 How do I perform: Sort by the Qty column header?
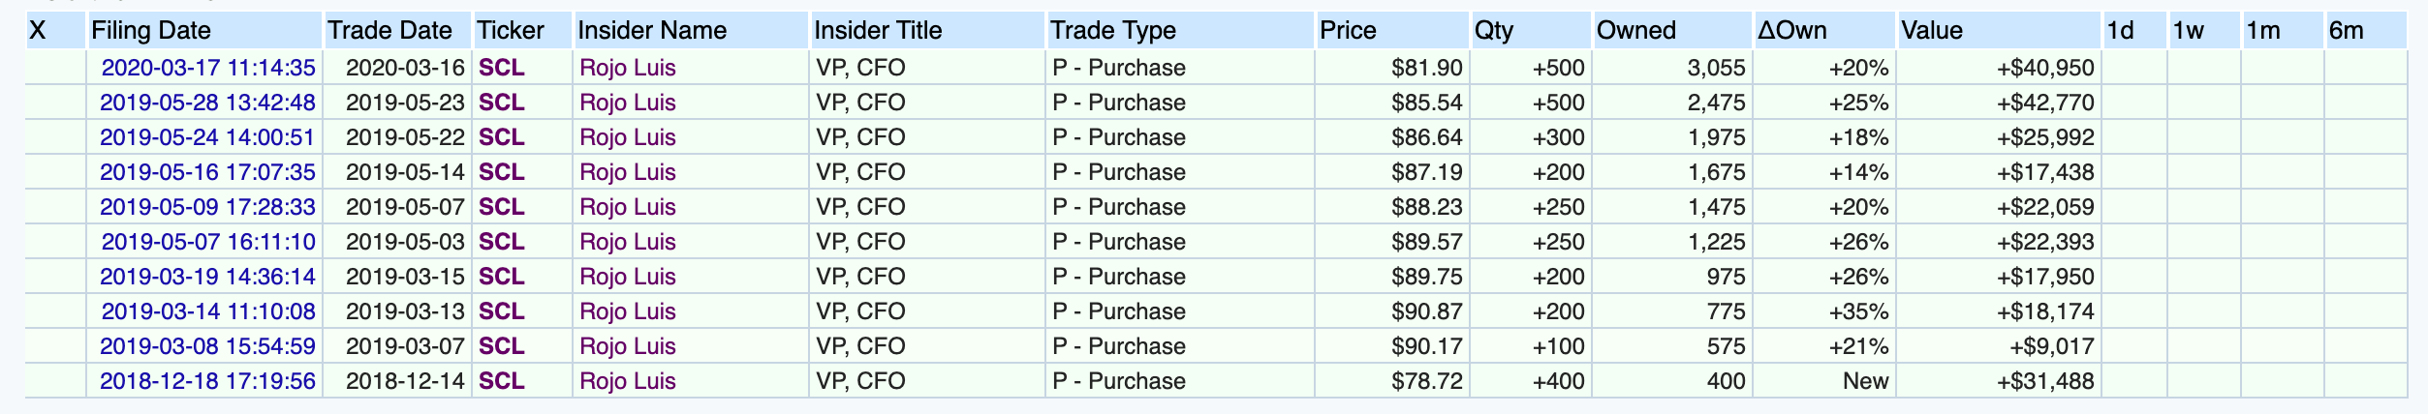click(x=1493, y=31)
